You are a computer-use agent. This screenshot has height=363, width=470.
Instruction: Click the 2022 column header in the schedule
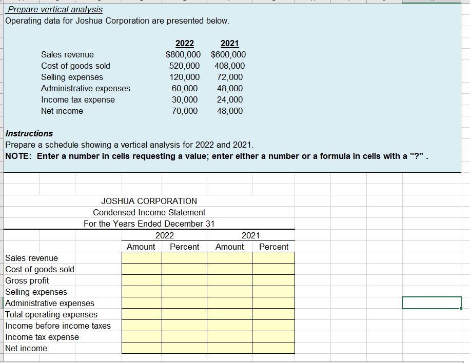tap(164, 235)
